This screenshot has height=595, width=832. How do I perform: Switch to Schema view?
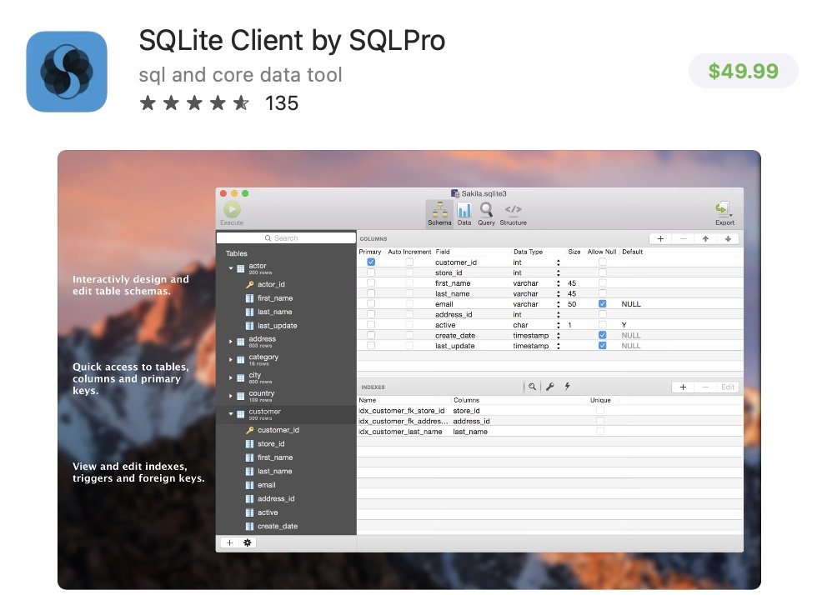pos(439,213)
